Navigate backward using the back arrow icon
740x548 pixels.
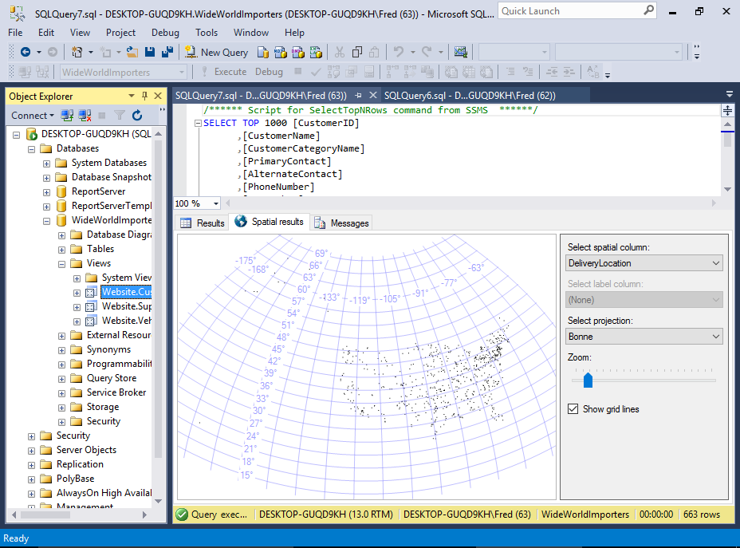tap(25, 52)
